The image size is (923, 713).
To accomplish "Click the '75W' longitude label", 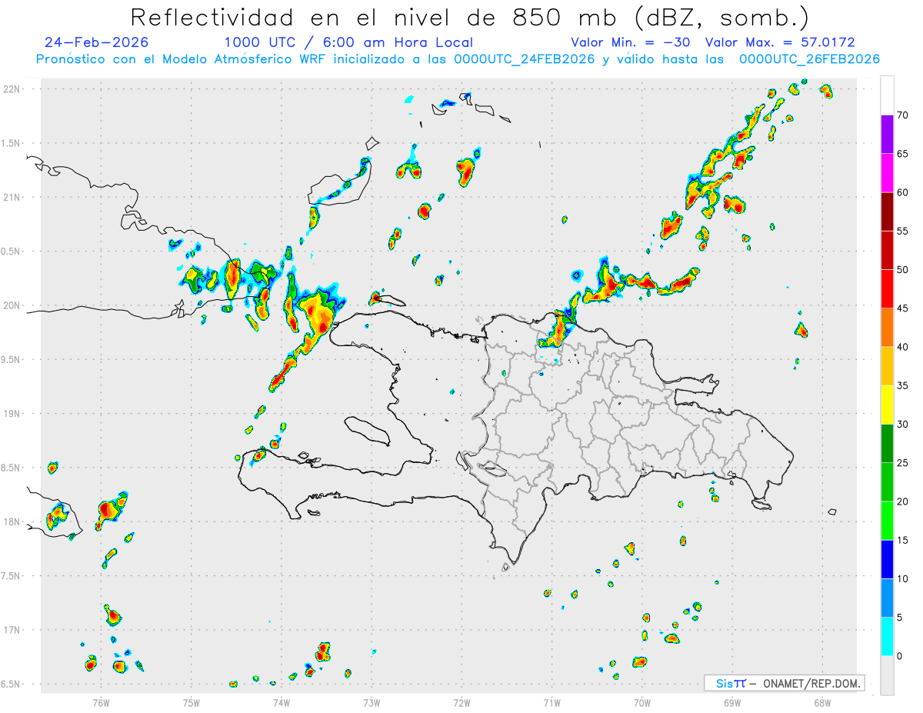I will coord(192,703).
